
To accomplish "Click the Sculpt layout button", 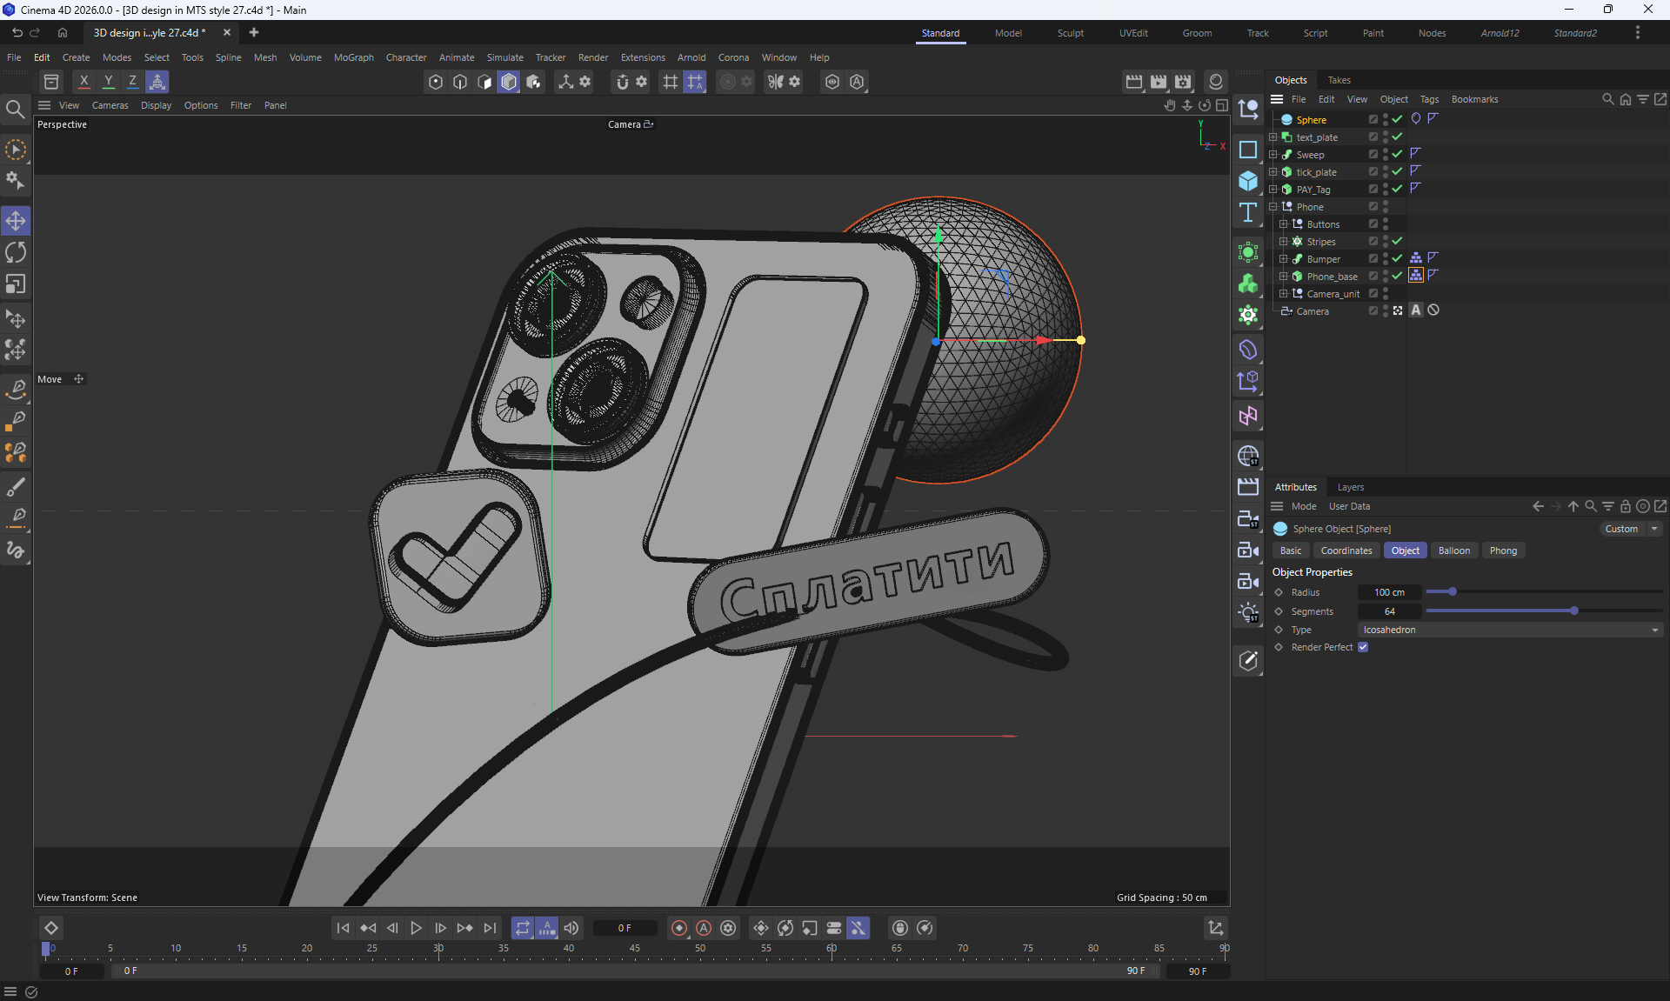I will pos(1070,33).
